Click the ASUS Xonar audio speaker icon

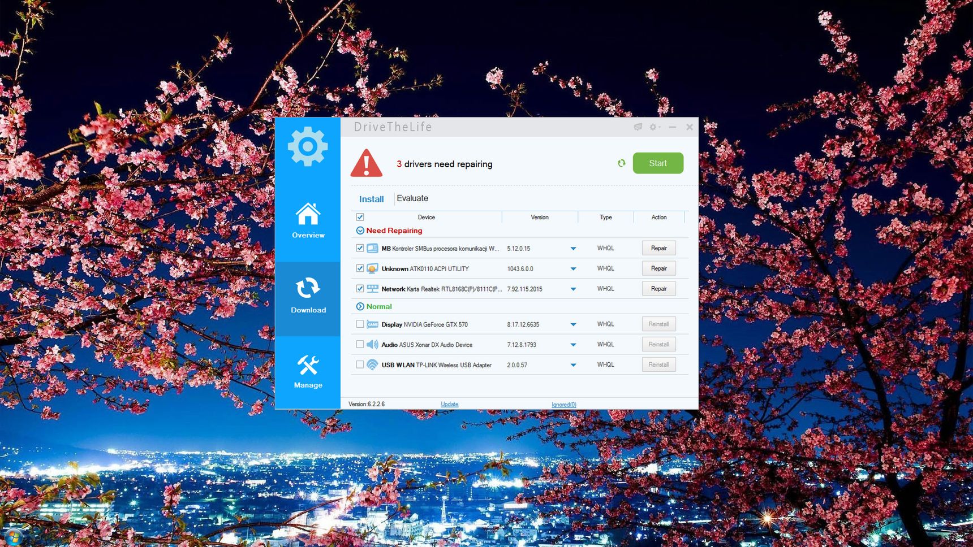(372, 345)
